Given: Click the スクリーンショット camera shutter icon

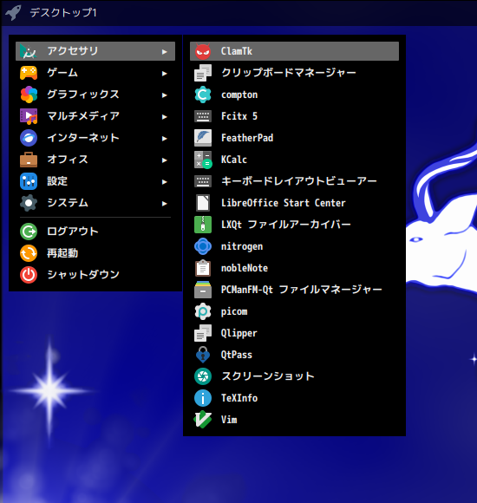Looking at the screenshot, I should point(203,376).
